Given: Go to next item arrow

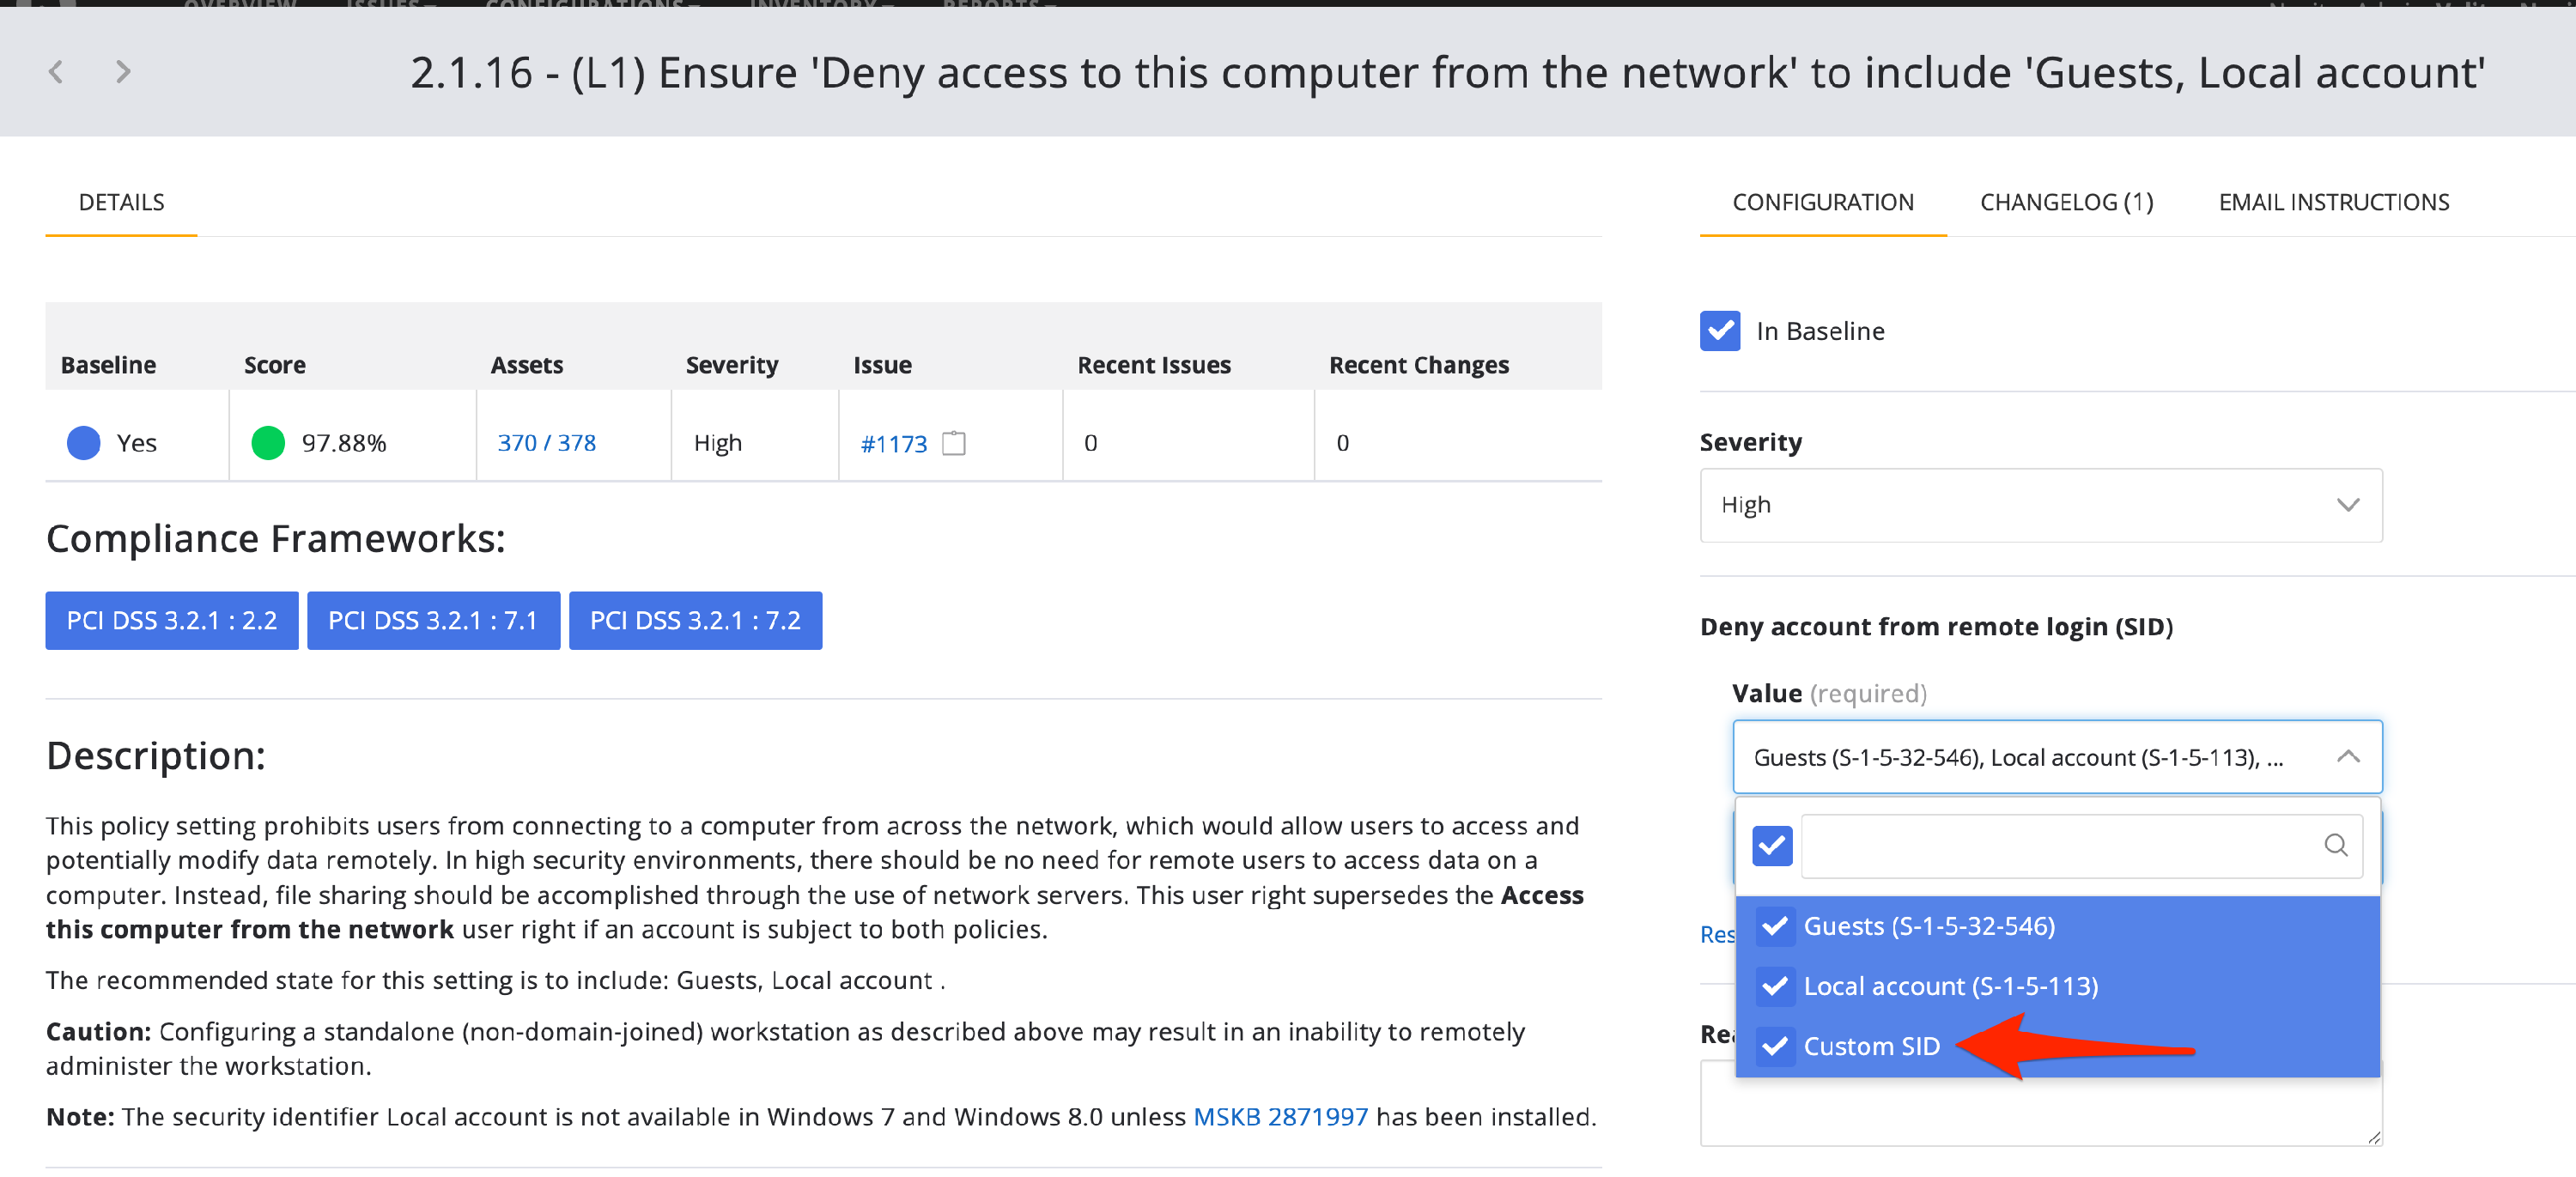Looking at the screenshot, I should pos(122,72).
